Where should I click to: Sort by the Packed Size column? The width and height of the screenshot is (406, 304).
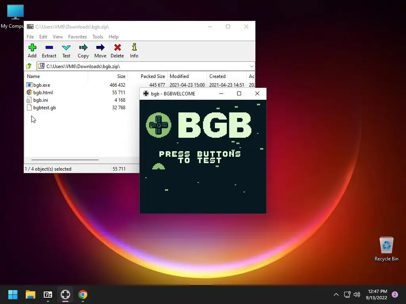click(147, 76)
